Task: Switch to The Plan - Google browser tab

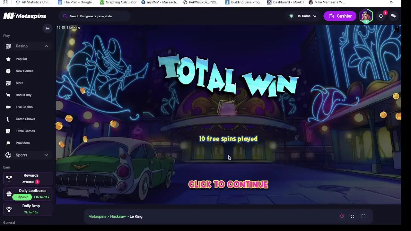Action: 76,2
